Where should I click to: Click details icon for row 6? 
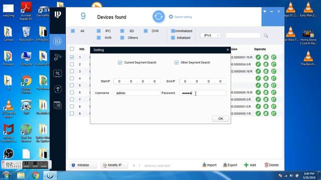tap(266, 92)
